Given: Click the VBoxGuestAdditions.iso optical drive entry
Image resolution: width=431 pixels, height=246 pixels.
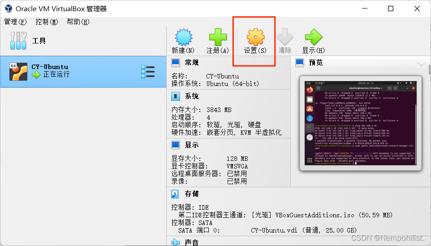Looking at the screenshot, I should pyautogui.click(x=322, y=215).
